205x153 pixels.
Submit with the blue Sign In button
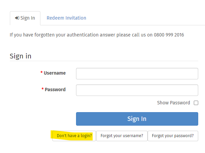point(137,119)
